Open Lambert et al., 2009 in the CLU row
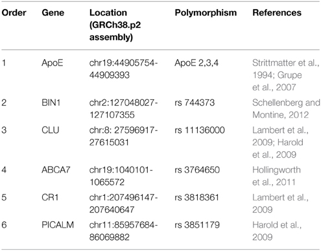321x251 pixels. pyautogui.click(x=280, y=136)
